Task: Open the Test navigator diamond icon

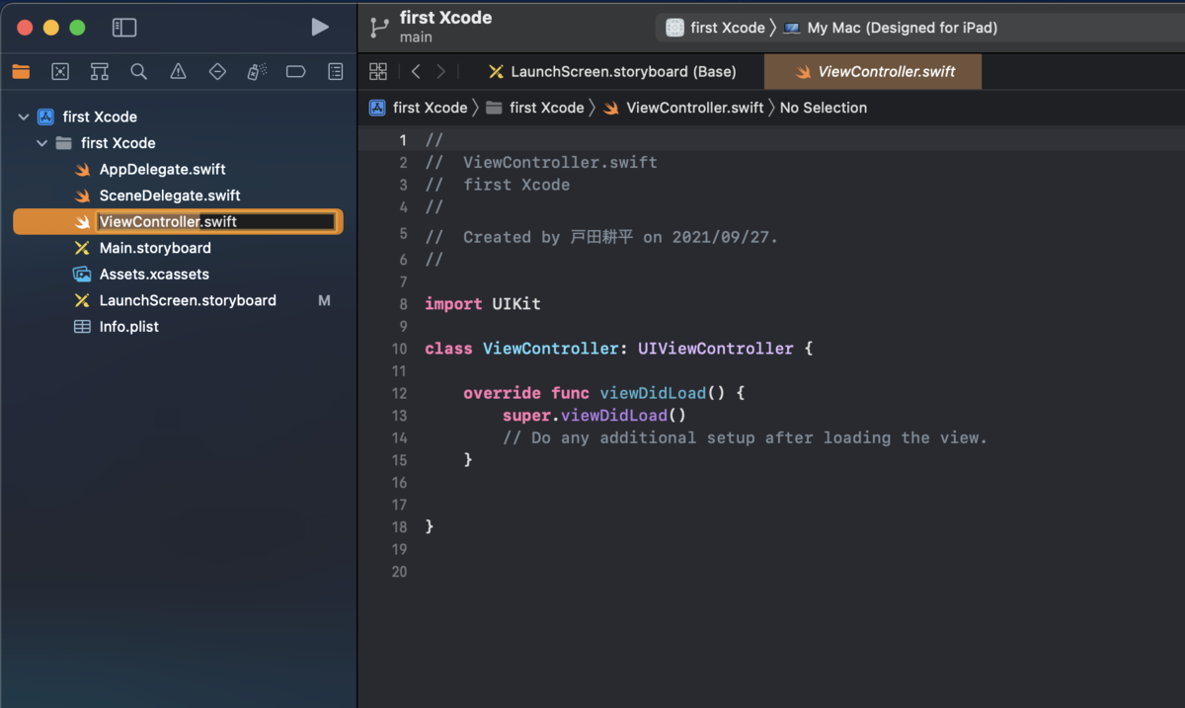Action: [x=217, y=71]
